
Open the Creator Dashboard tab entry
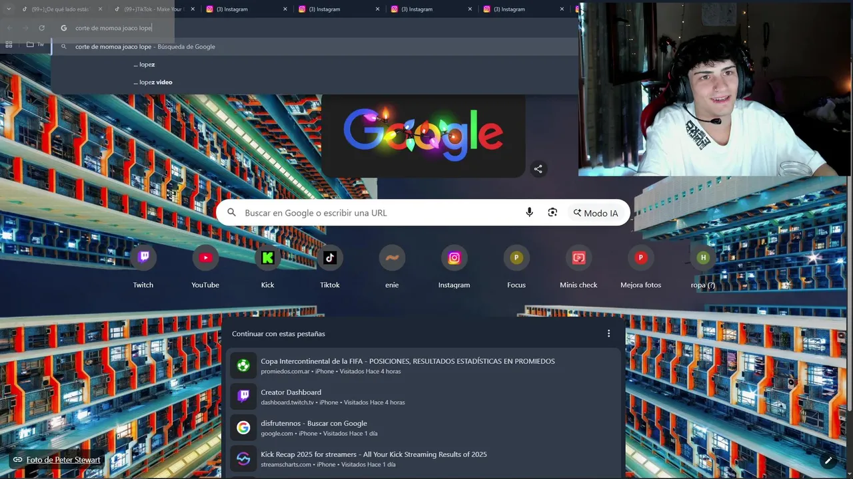(423, 397)
